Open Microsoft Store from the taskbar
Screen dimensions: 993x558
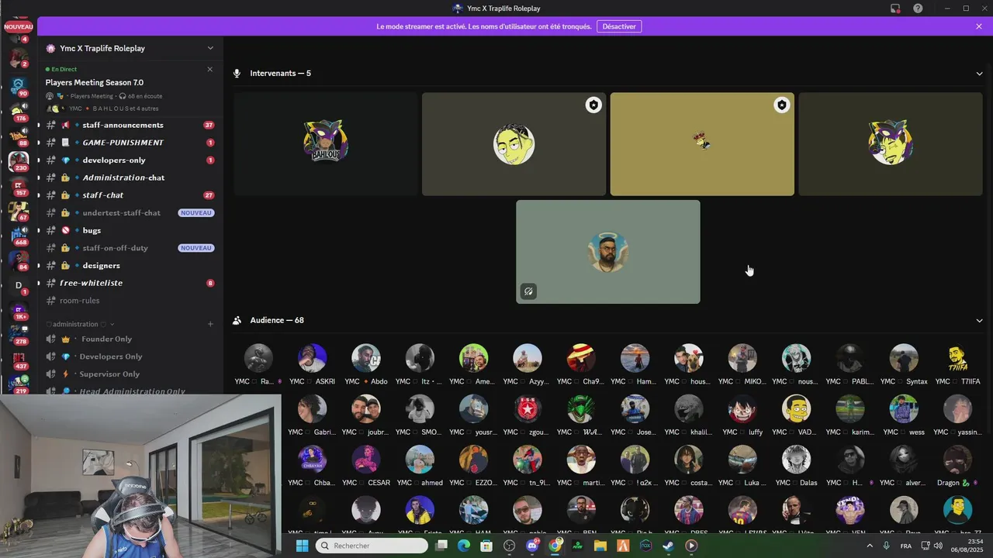pyautogui.click(x=486, y=546)
